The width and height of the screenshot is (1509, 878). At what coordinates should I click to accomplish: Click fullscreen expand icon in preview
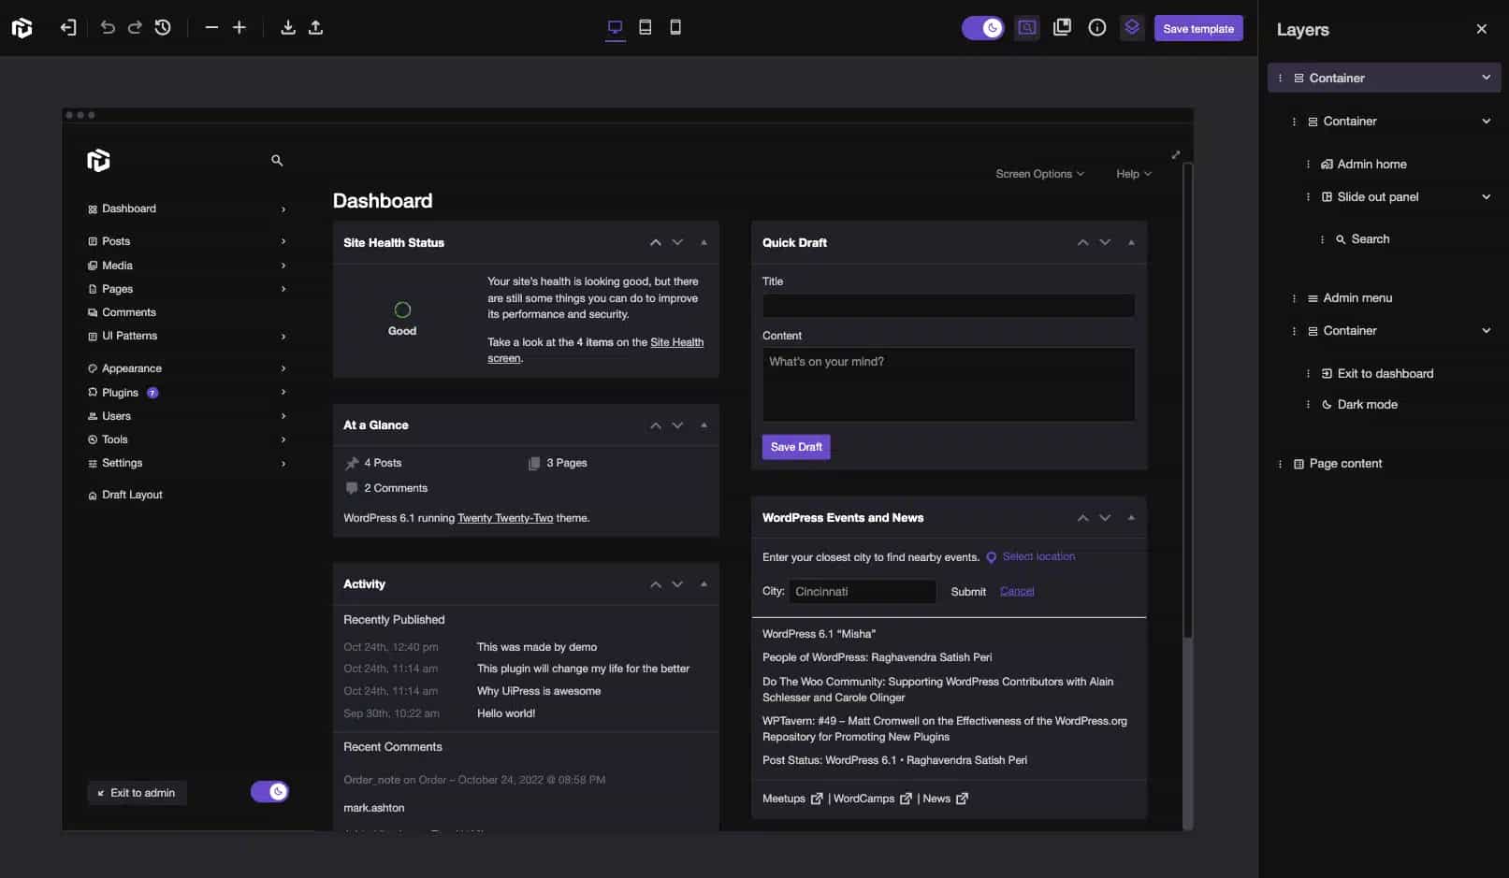[x=1176, y=154]
